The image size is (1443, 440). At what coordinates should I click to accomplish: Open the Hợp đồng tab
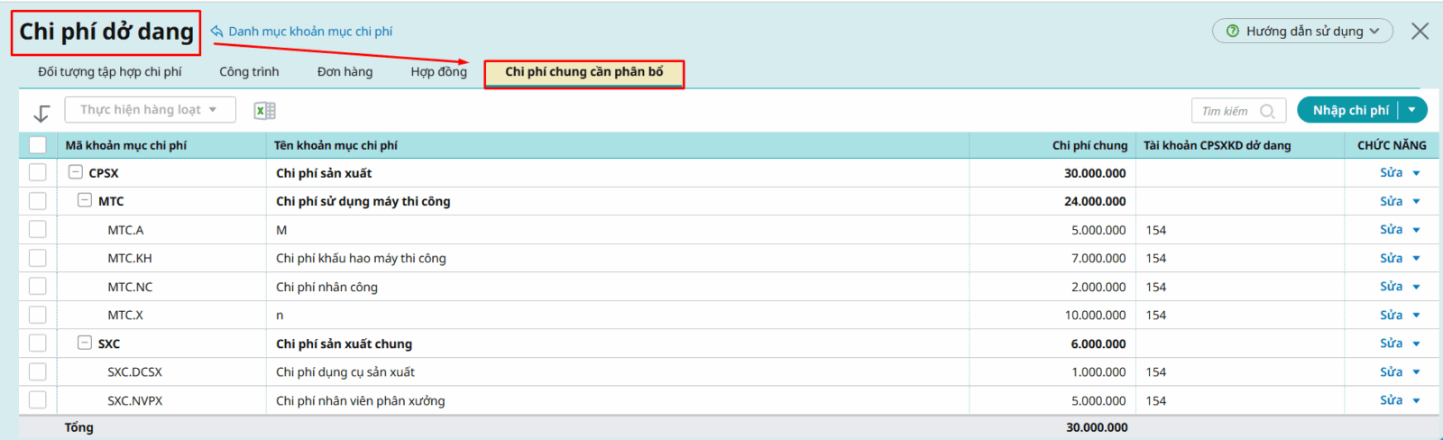point(438,72)
